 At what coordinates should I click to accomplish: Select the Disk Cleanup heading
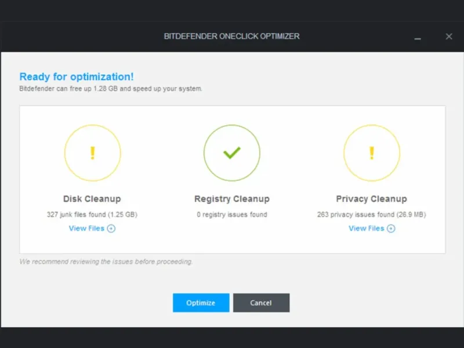pyautogui.click(x=92, y=199)
